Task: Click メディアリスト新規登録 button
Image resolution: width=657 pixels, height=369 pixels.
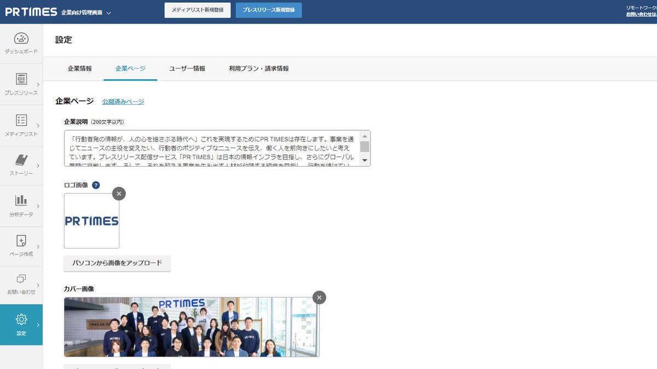Action: [x=198, y=10]
